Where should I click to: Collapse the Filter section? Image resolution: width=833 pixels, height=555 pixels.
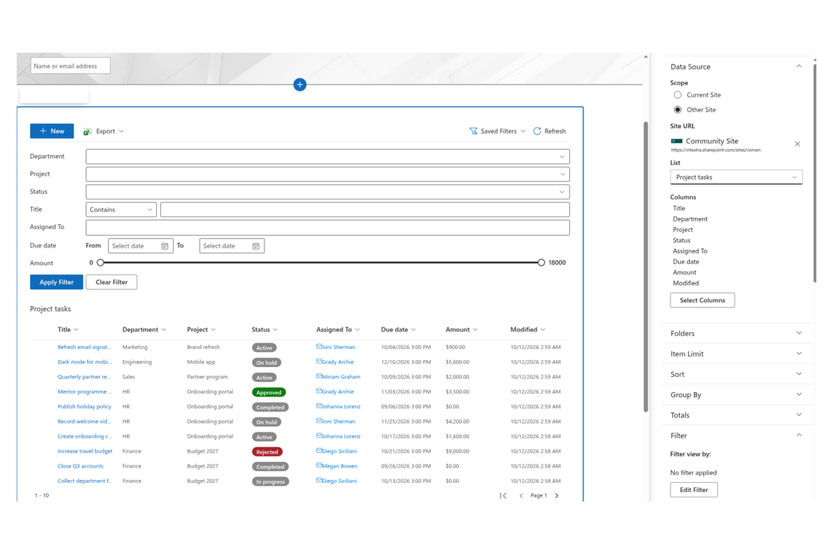[x=799, y=436]
